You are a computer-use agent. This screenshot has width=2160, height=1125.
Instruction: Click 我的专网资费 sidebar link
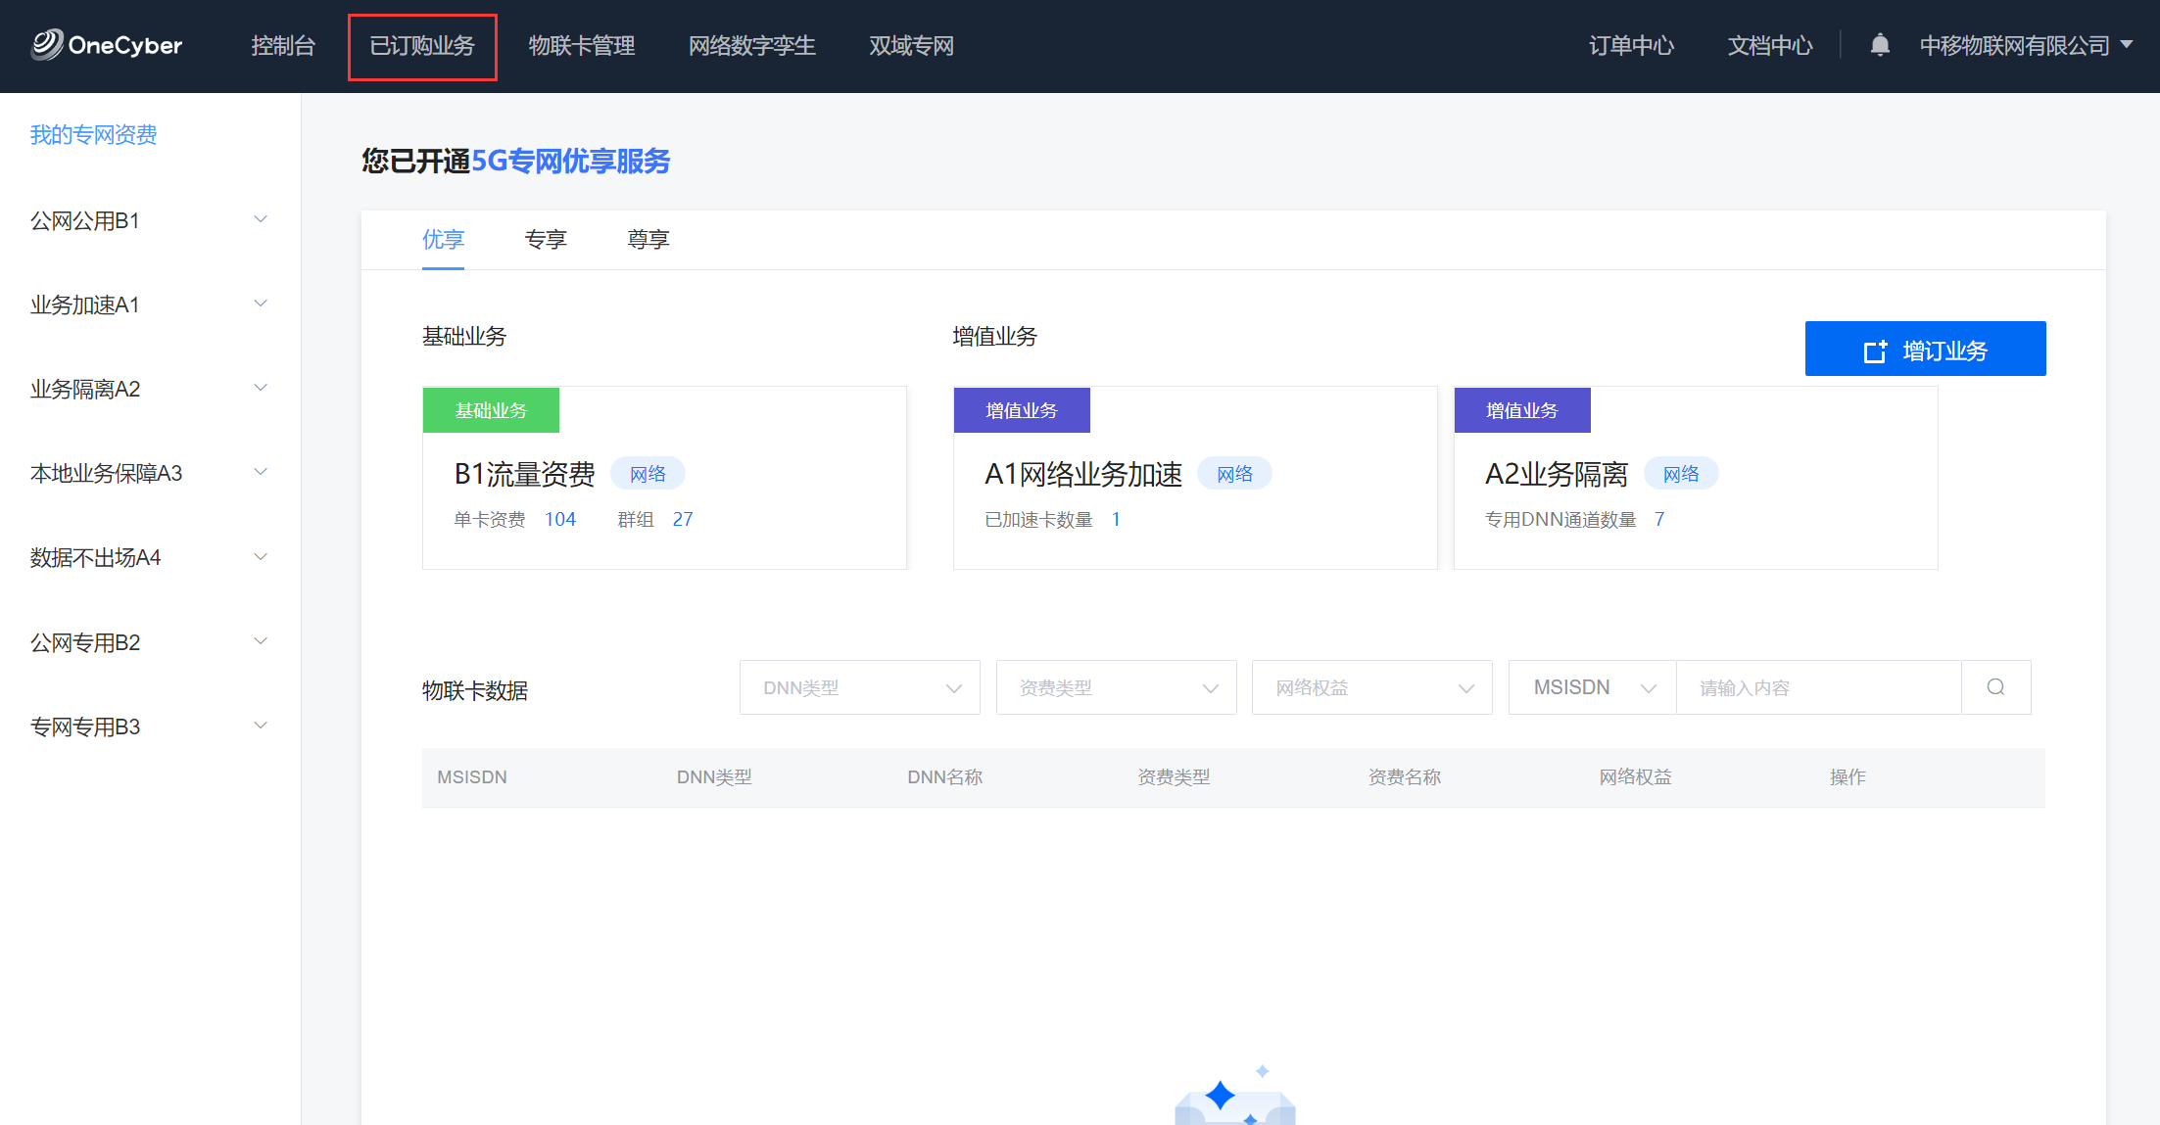click(94, 135)
